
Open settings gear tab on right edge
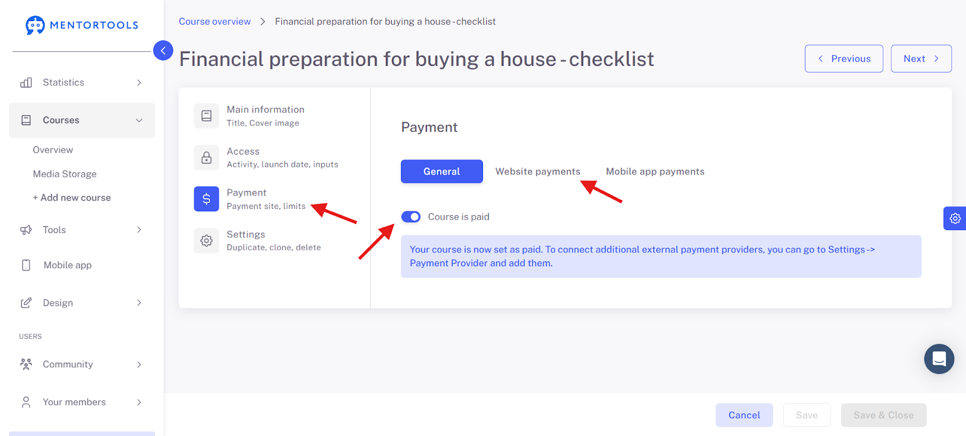pyautogui.click(x=955, y=219)
